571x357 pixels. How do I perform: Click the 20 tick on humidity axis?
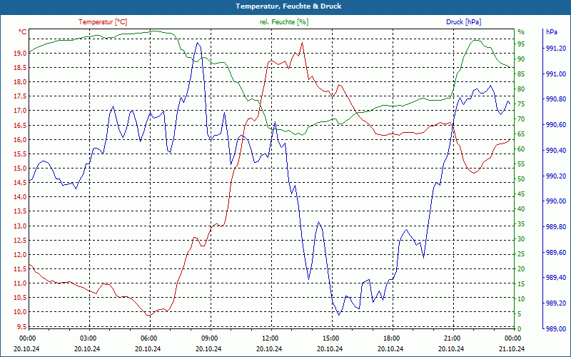pyautogui.click(x=521, y=269)
